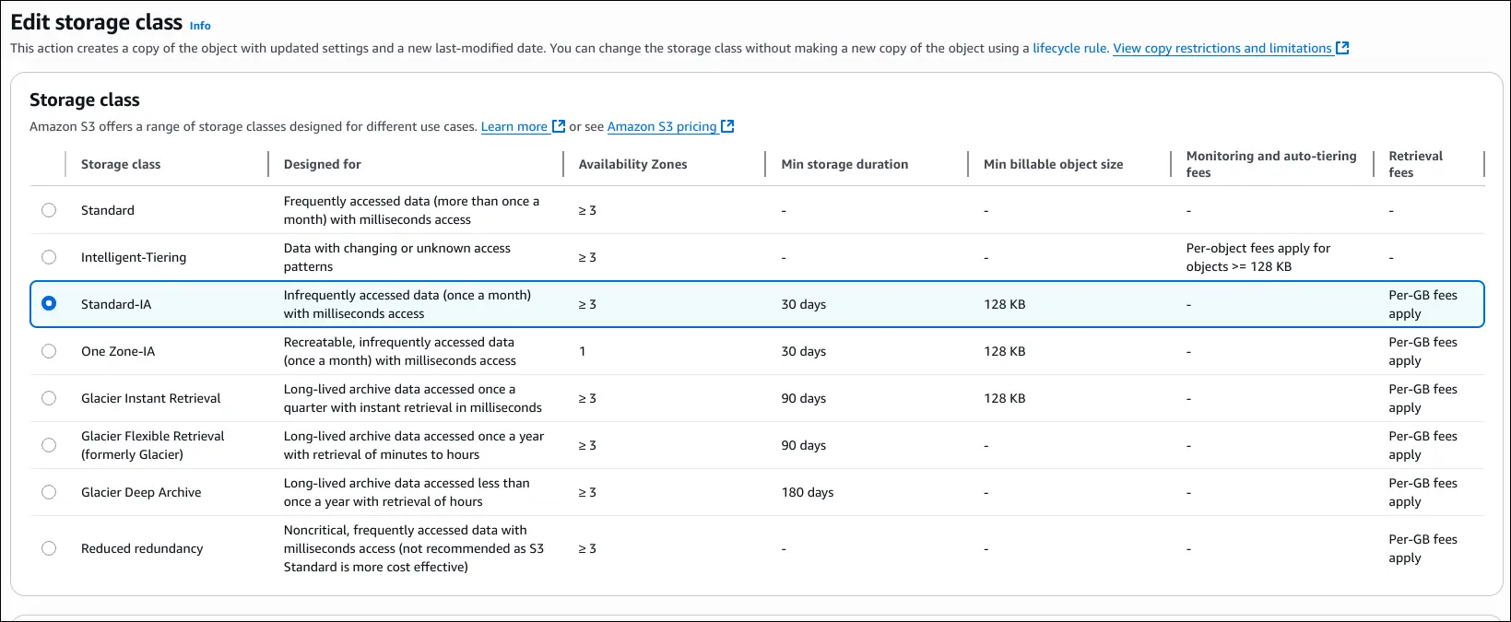Select Glacier Flexible Retrieval radio button
This screenshot has width=1511, height=622.
click(x=49, y=445)
